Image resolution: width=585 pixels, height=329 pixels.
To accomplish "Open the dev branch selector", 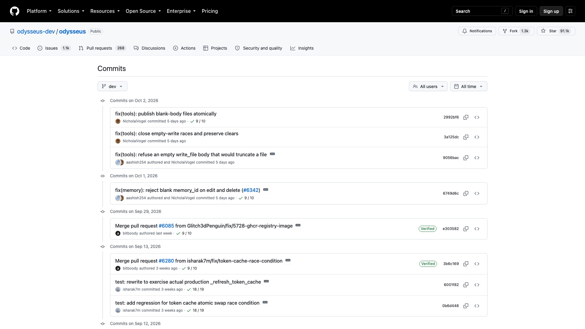I will [112, 86].
